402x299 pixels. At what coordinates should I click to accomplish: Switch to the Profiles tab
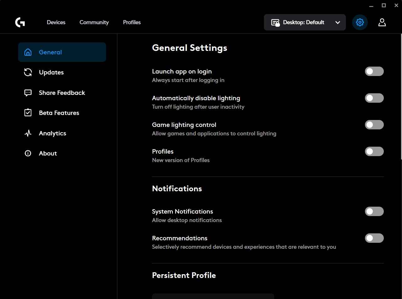(132, 22)
